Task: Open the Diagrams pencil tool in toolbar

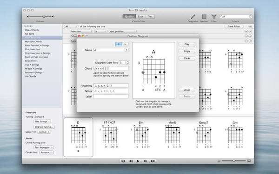Action: [193, 17]
